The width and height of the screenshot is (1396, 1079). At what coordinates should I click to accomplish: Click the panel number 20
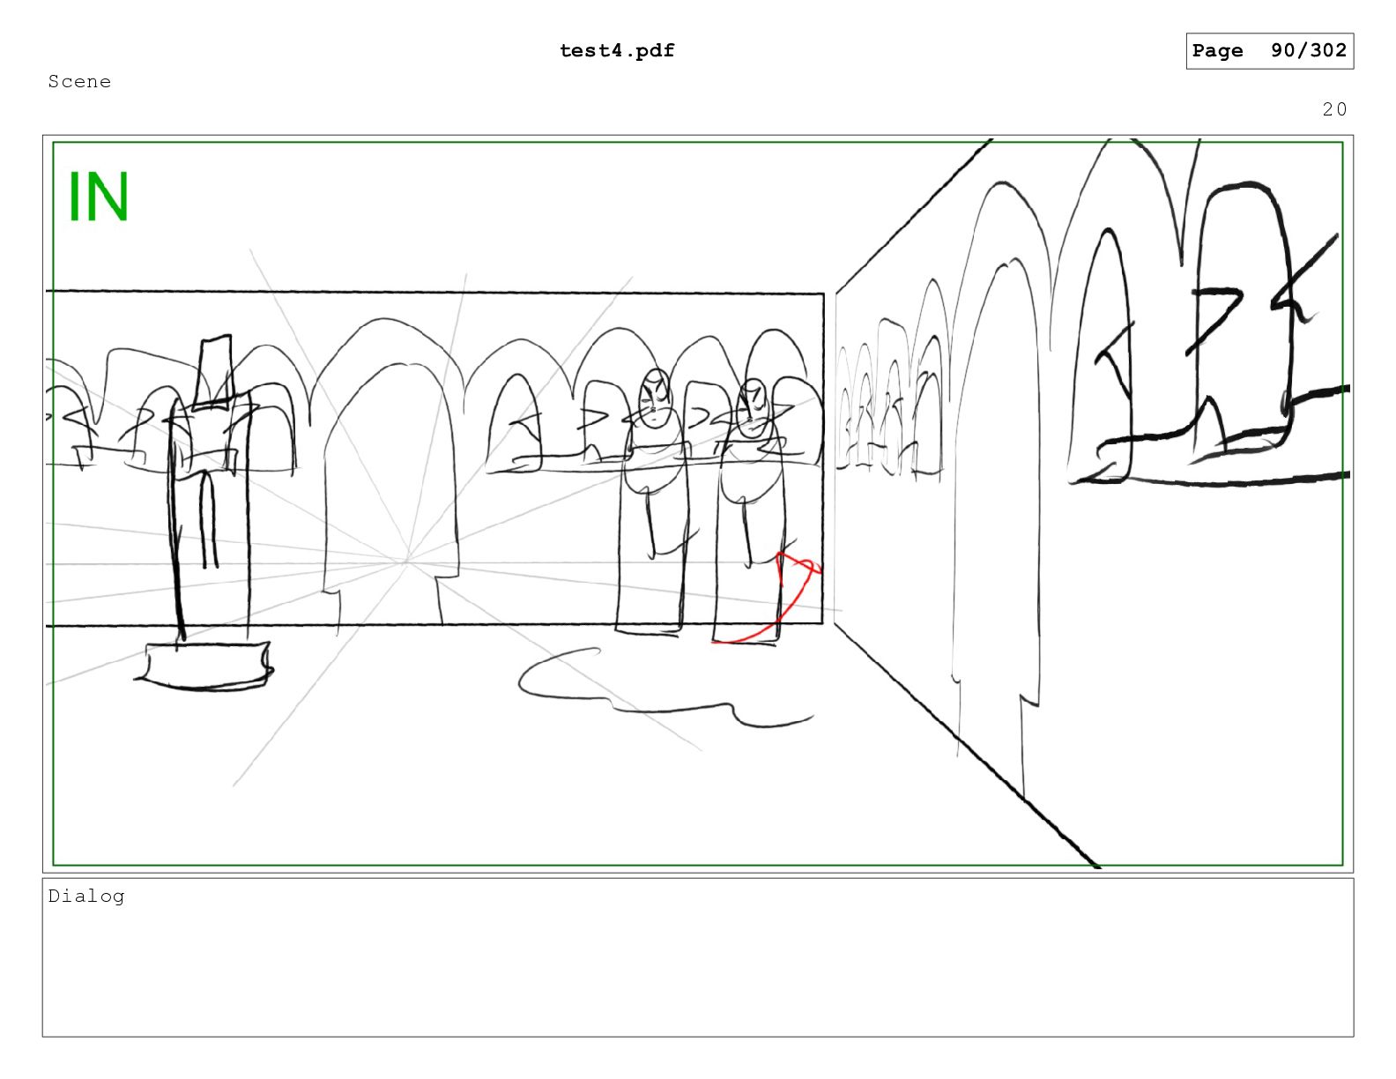point(1334,109)
